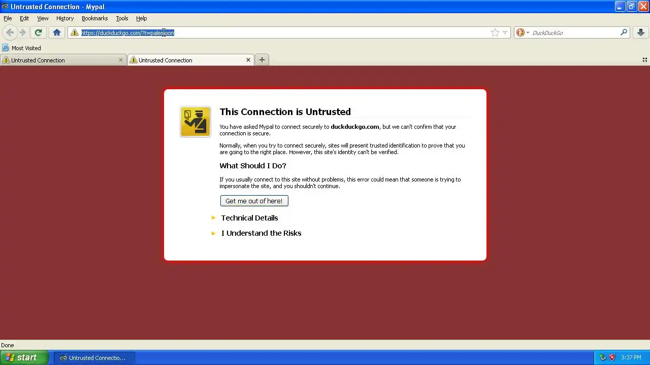Click the green network tray icon
This screenshot has width=650, height=365.
click(x=603, y=357)
